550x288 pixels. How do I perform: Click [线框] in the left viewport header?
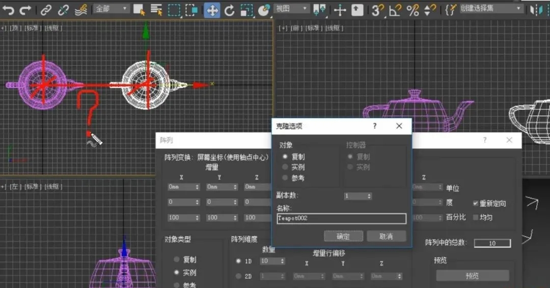click(x=53, y=186)
